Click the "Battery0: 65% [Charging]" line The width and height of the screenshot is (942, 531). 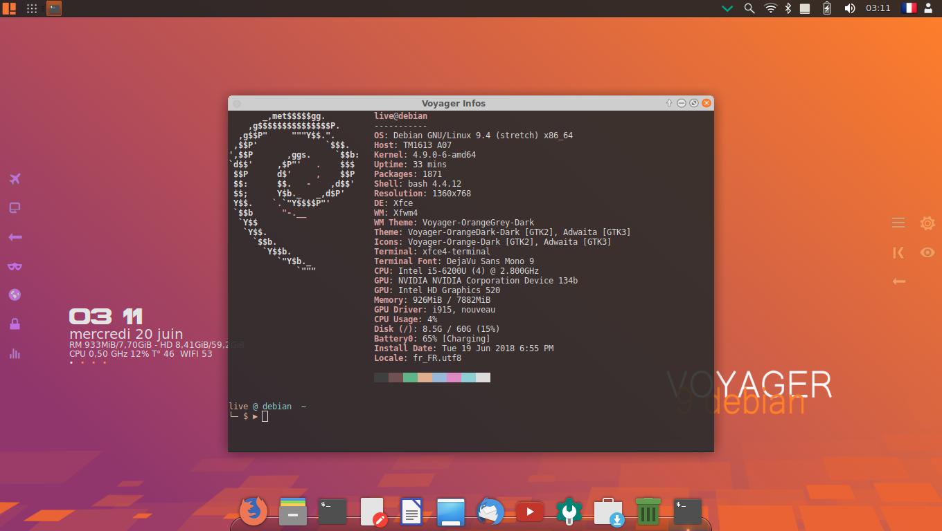click(x=432, y=339)
